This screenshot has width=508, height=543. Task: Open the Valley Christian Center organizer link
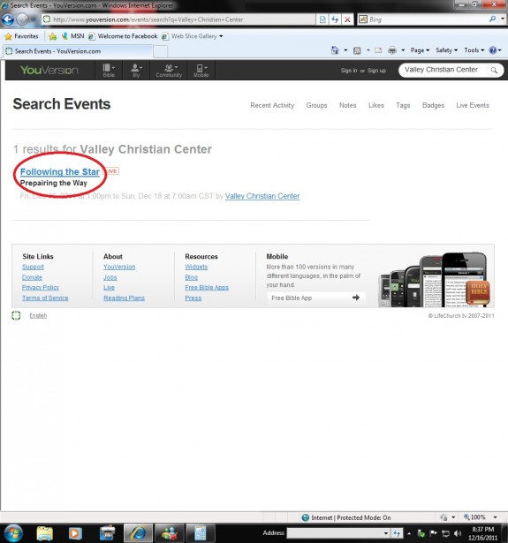click(262, 196)
